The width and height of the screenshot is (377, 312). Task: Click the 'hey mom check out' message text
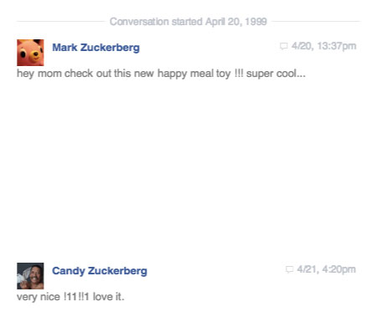161,74
